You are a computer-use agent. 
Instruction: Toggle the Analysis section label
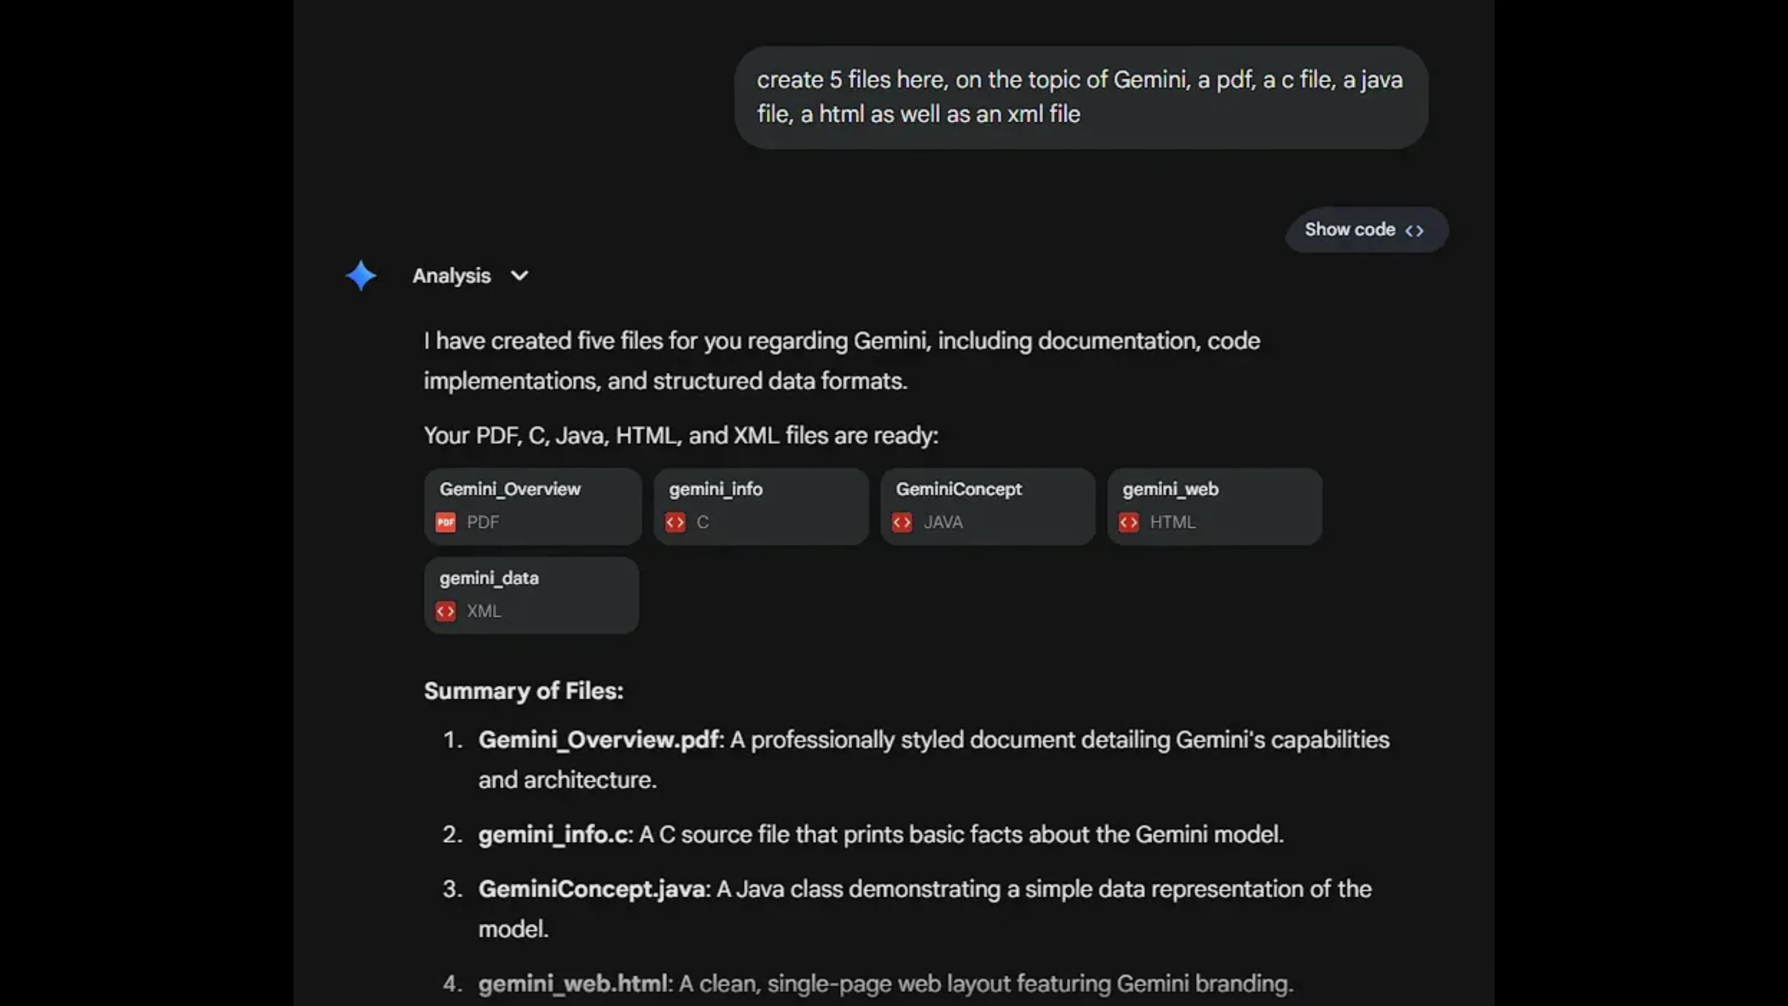point(451,276)
